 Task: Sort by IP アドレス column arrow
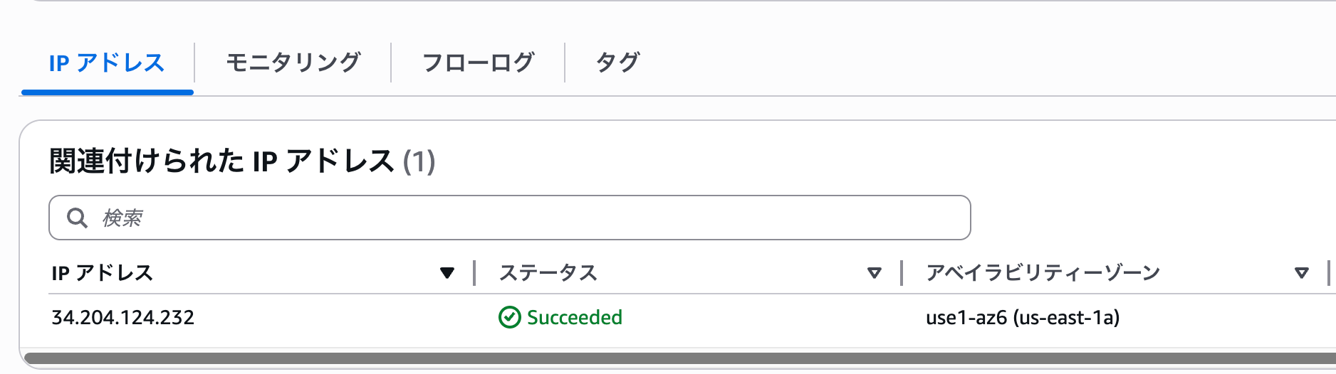click(x=447, y=273)
